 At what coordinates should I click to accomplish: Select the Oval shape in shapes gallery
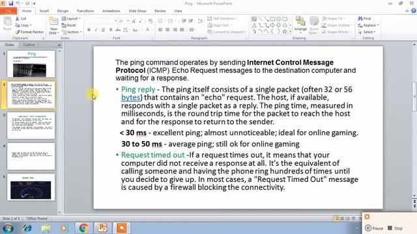point(279,19)
